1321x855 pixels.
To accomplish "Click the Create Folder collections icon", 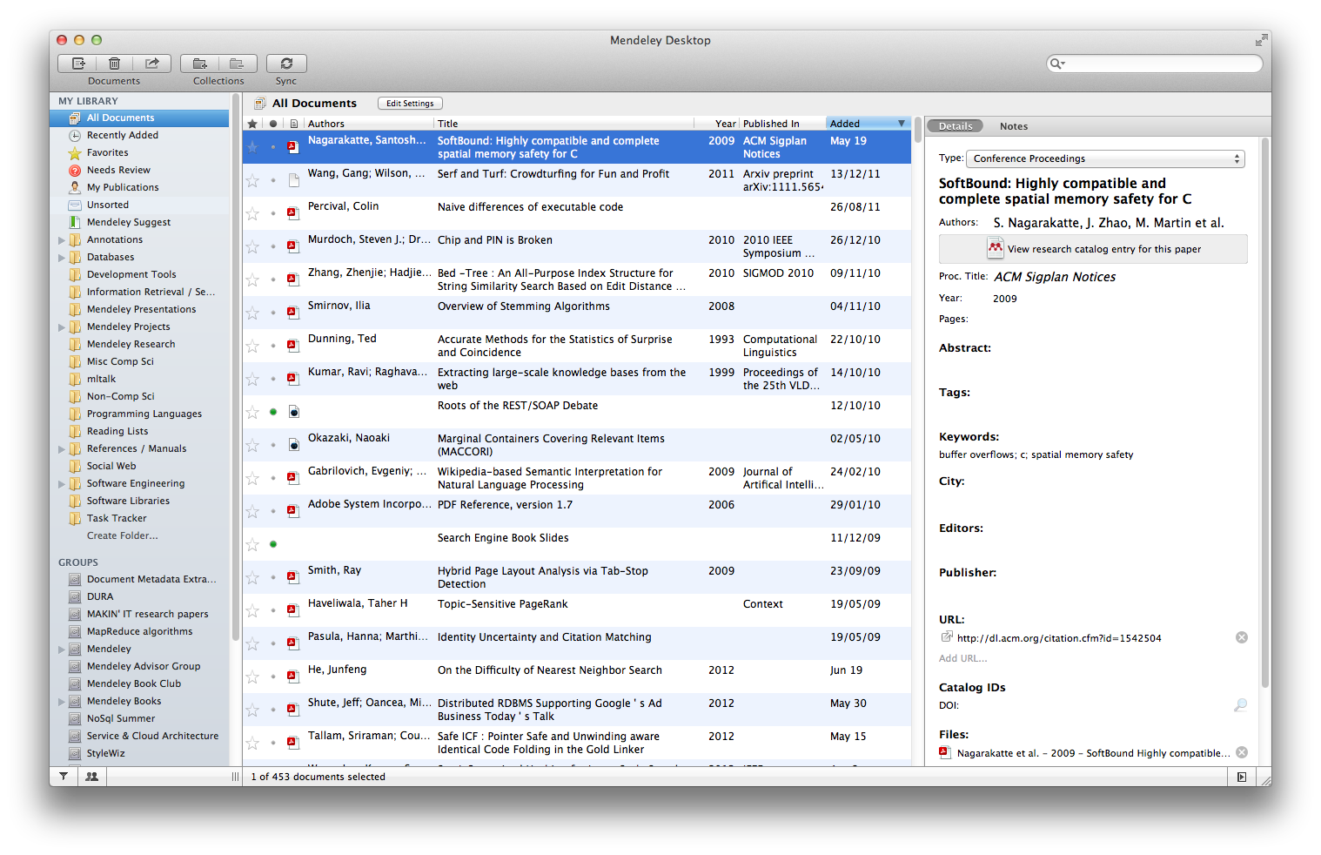I will click(x=199, y=64).
